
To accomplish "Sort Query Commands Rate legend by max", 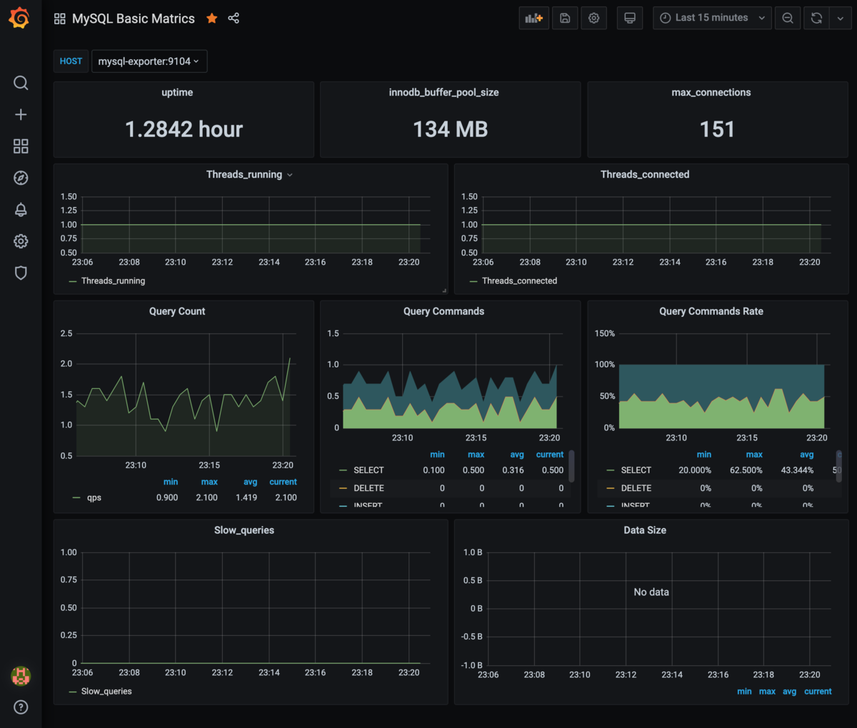I will [754, 455].
